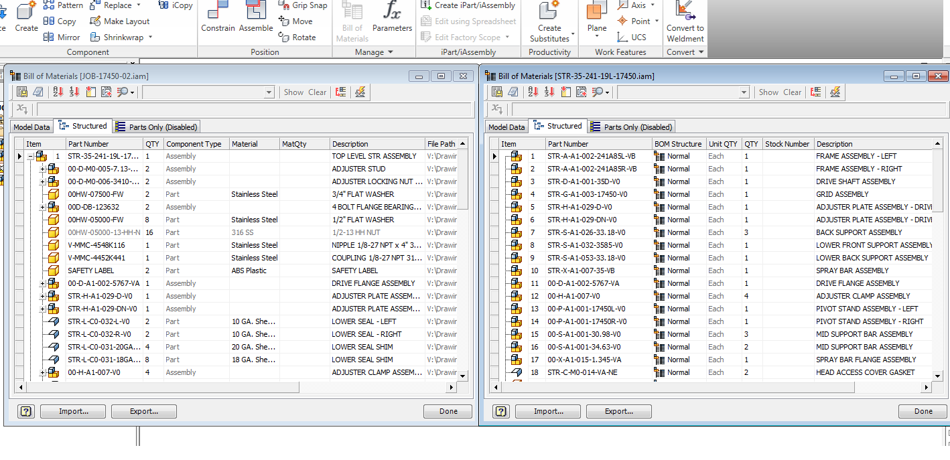Click Import button in JOB-17450-02 BOM window
950x460 pixels.
click(x=73, y=411)
